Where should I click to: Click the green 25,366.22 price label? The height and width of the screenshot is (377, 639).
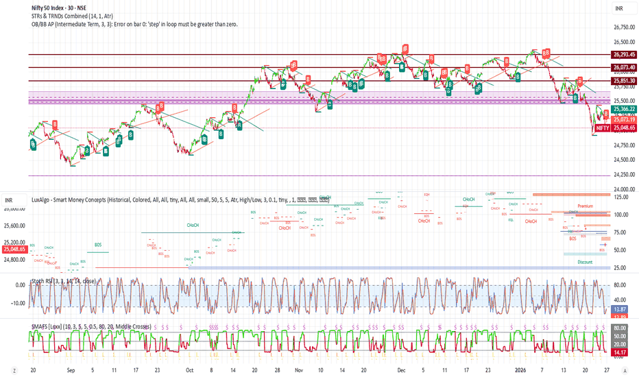point(625,109)
